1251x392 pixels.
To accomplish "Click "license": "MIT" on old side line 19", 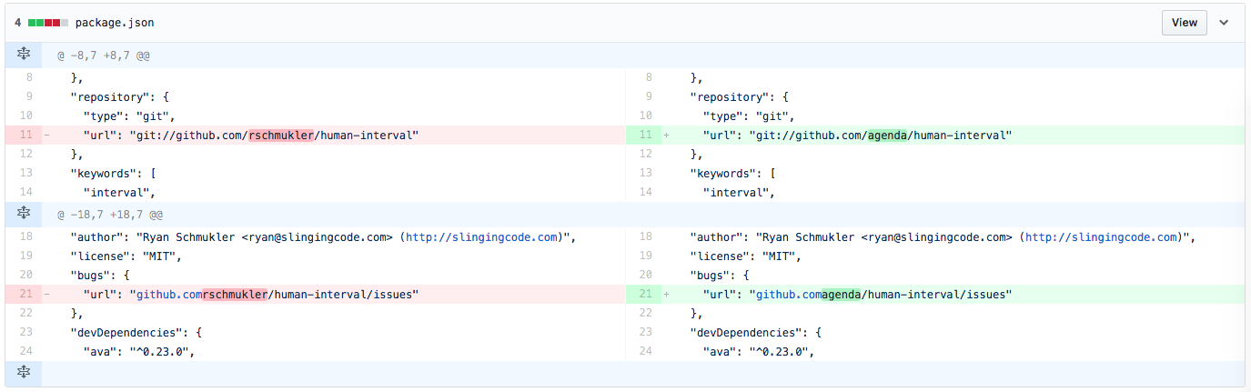I will tap(123, 256).
